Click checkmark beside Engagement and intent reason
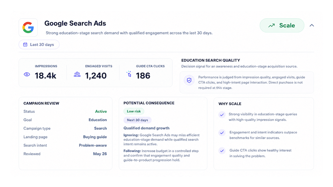The width and height of the screenshot is (333, 187). (x=222, y=133)
